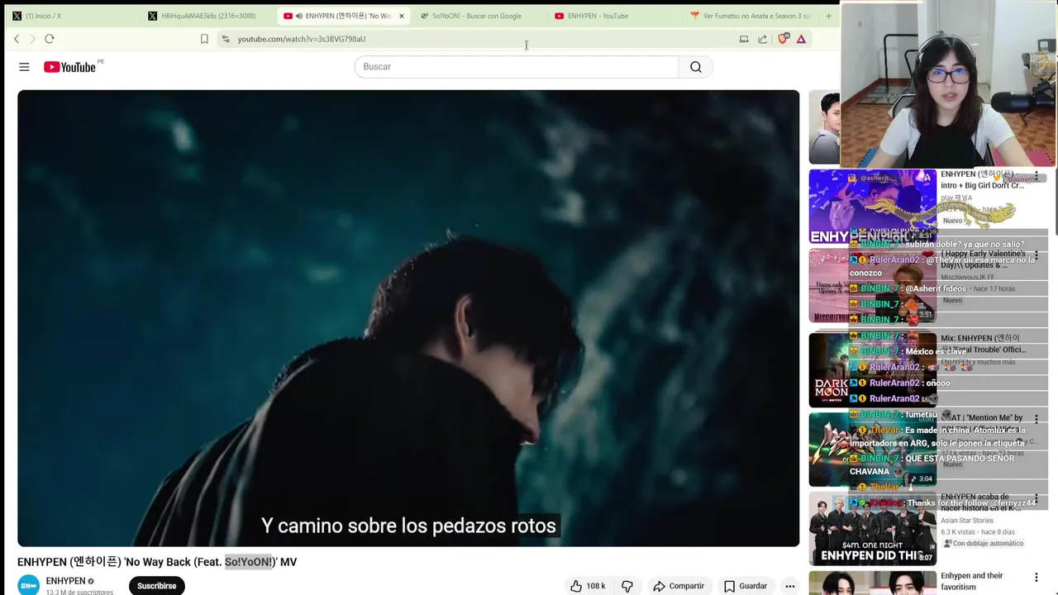
Task: Switch to 'Ver Fumetsu no Anata e' tab
Action: click(751, 16)
